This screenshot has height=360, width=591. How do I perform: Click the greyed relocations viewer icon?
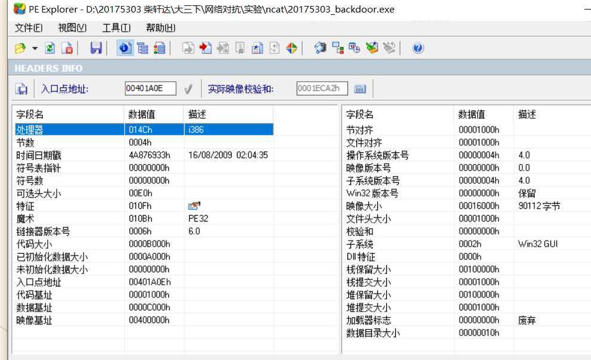[x=223, y=48]
